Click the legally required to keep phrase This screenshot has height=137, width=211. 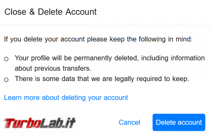click(152, 79)
